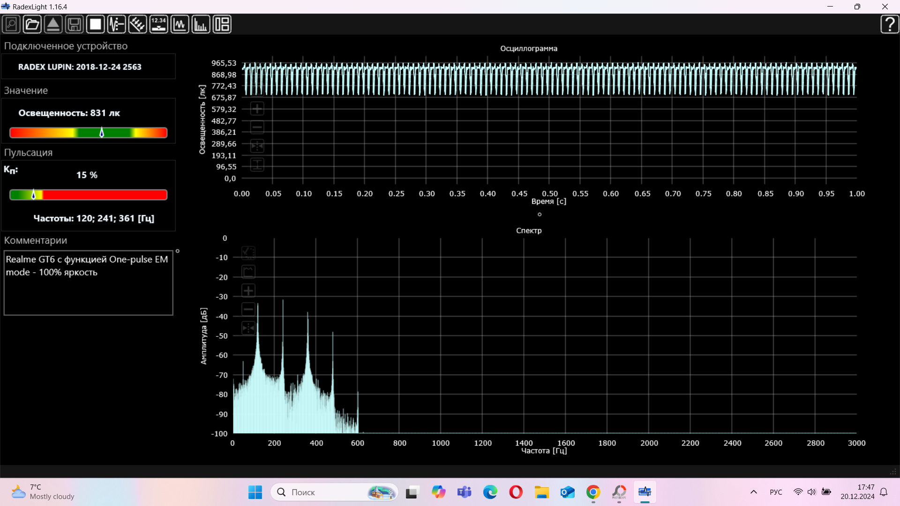Click the pulsation Кп gauge bar

[x=88, y=195]
